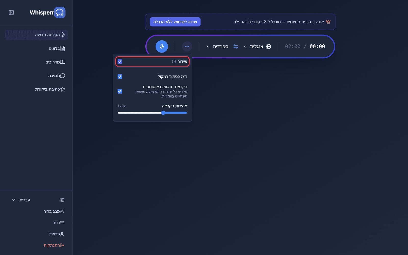Click the globe icon in sidebar language row
The height and width of the screenshot is (255, 408).
(62, 200)
